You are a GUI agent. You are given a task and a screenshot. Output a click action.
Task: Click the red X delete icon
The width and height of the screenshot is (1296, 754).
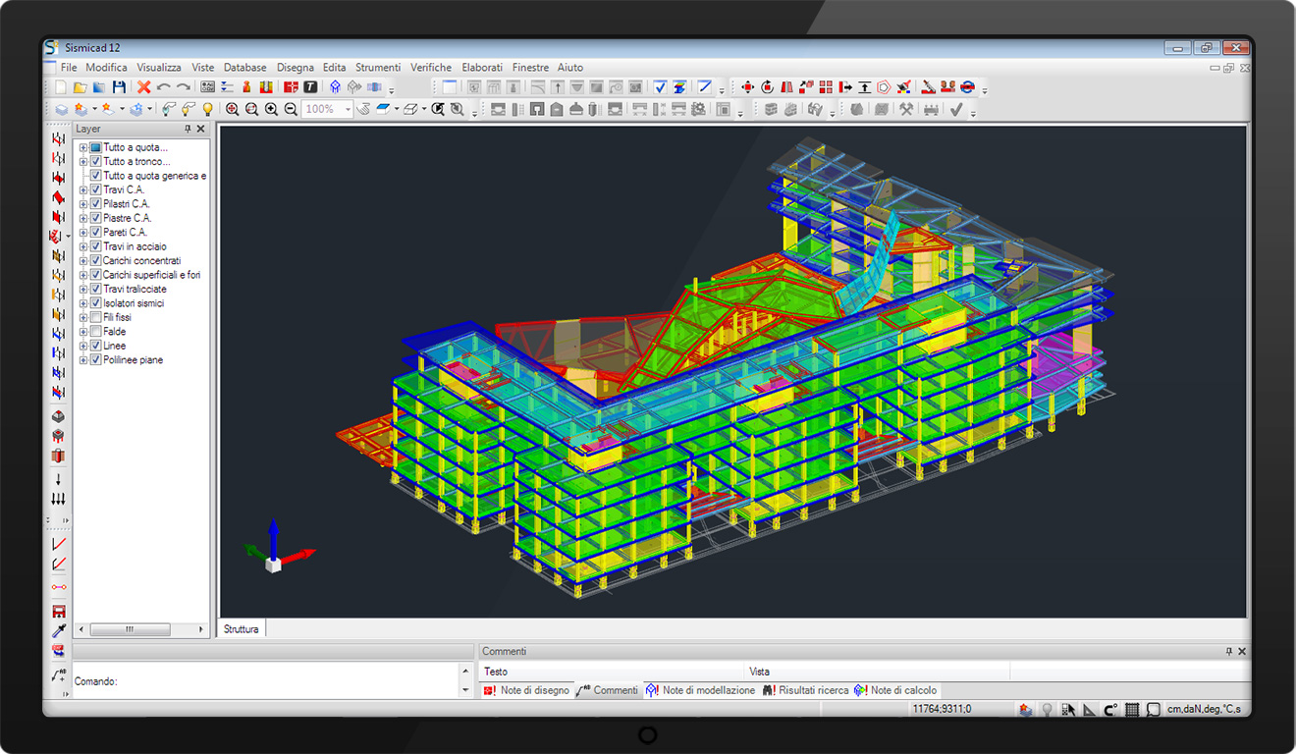[x=144, y=87]
